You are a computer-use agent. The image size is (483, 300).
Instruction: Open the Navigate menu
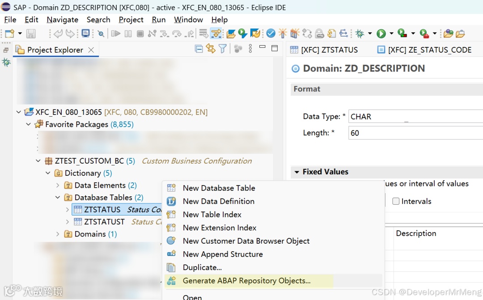pyautogui.click(x=62, y=20)
